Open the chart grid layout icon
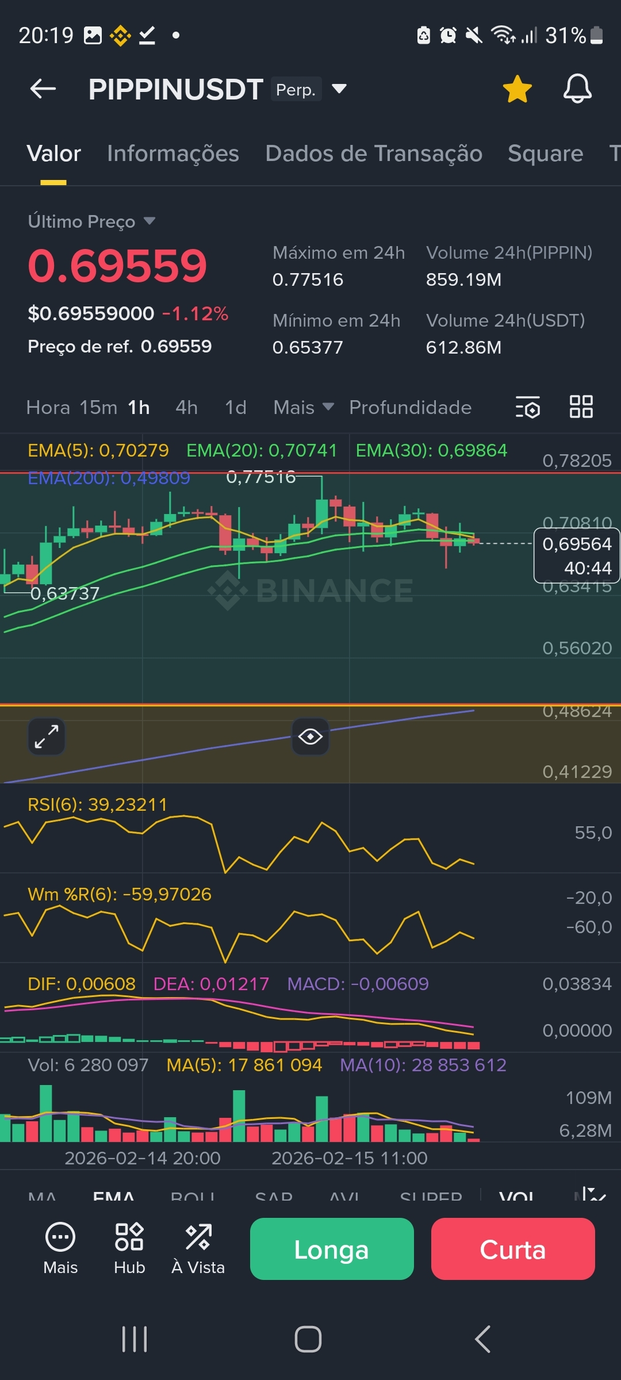 (581, 407)
